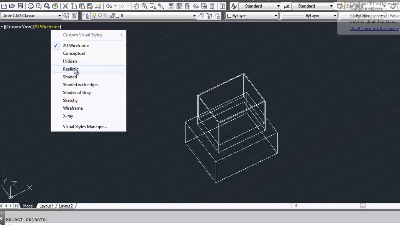Toggle layer 0 on/off lightbulb
Viewport: 400px width, 225px height.
(x=94, y=16)
